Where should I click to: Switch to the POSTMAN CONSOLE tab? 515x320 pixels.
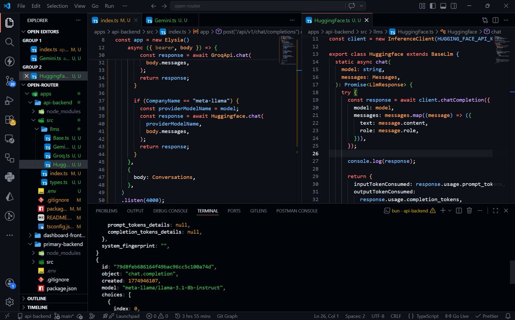(x=297, y=211)
